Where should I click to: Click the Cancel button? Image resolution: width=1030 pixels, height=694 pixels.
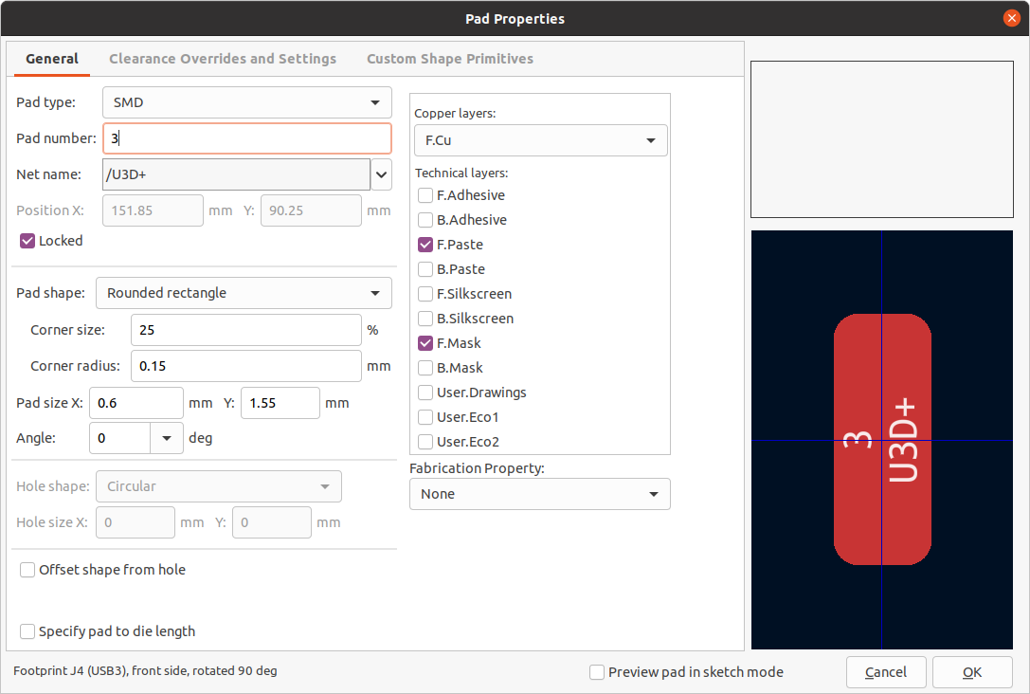[x=886, y=672]
